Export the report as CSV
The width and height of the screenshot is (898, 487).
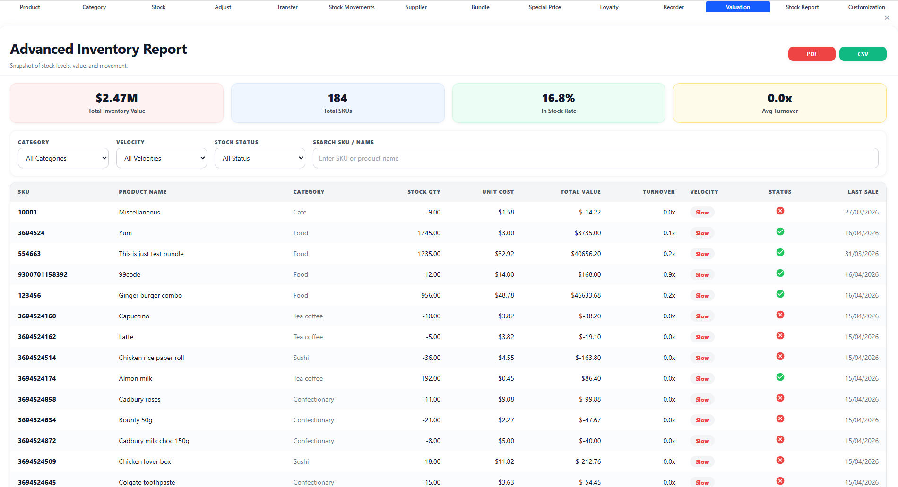tap(863, 54)
